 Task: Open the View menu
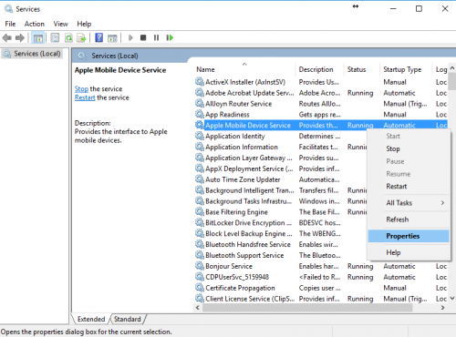pos(60,24)
